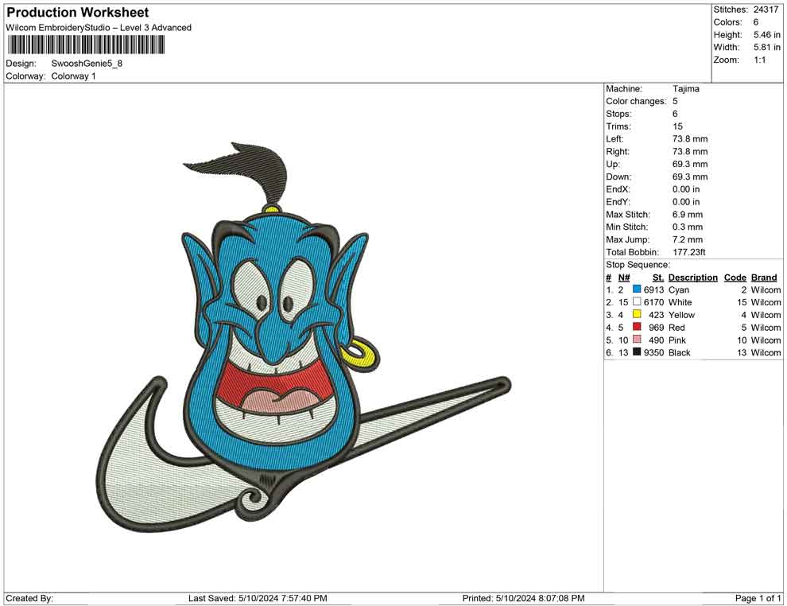Click the Colors value '6'
The width and height of the screenshot is (787, 606).
click(756, 22)
